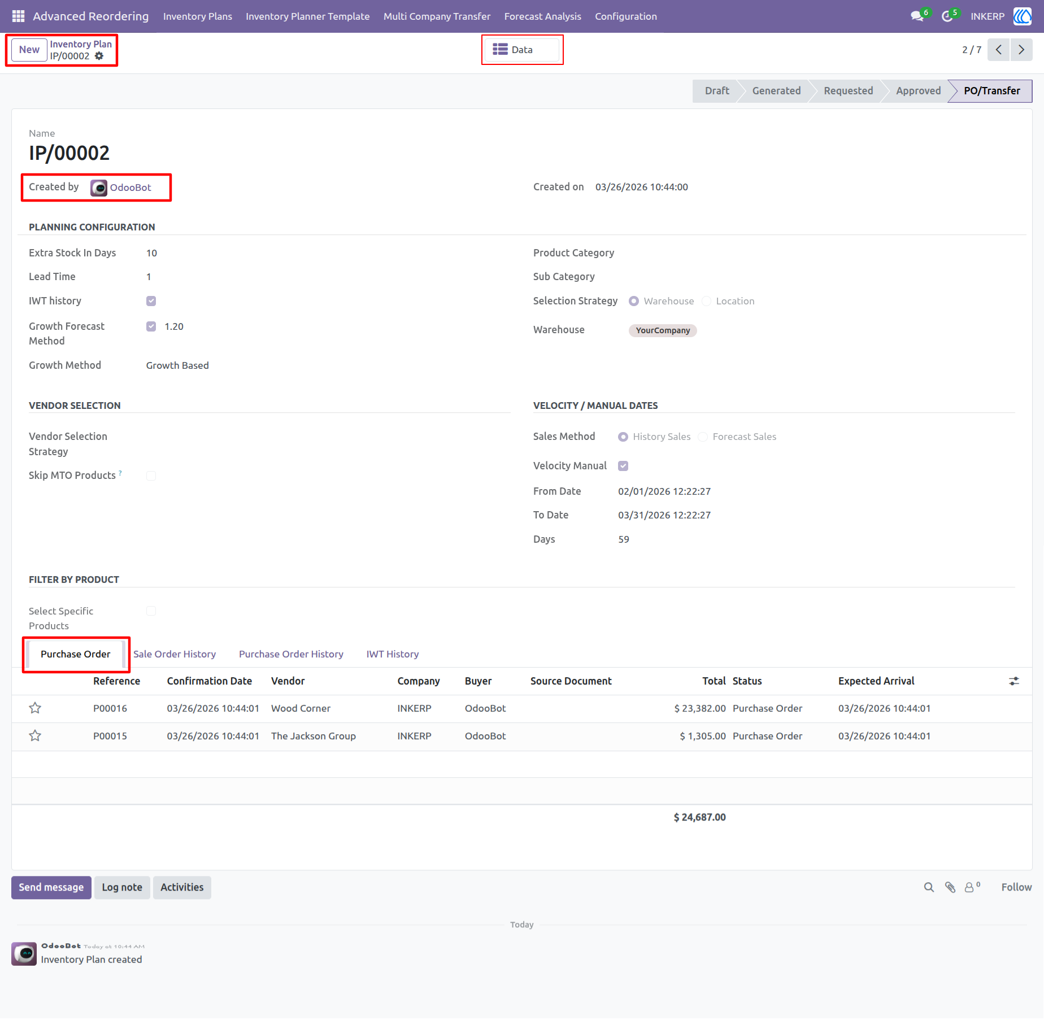Click the Skip MTO Products help question mark
The width and height of the screenshot is (1044, 1020).
(120, 473)
